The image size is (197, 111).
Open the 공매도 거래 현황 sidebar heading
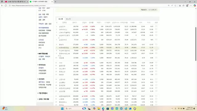[44, 99]
